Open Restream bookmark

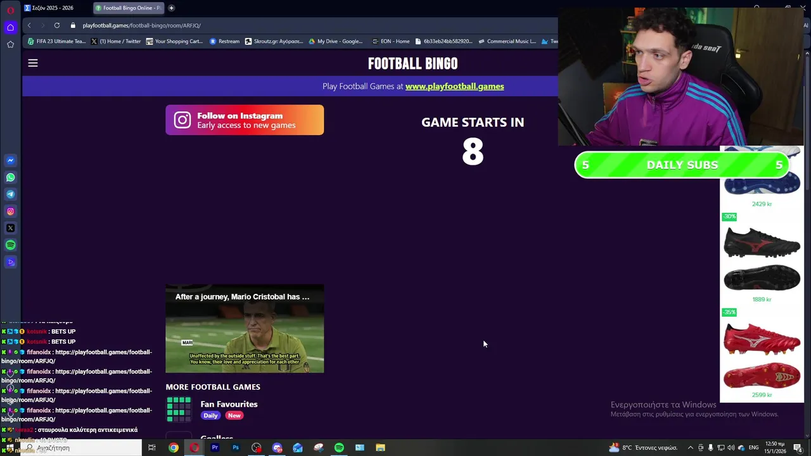click(x=224, y=41)
